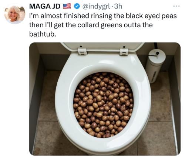Click the white toilet brush holder in photo
The image size is (185, 158).
point(156,66)
